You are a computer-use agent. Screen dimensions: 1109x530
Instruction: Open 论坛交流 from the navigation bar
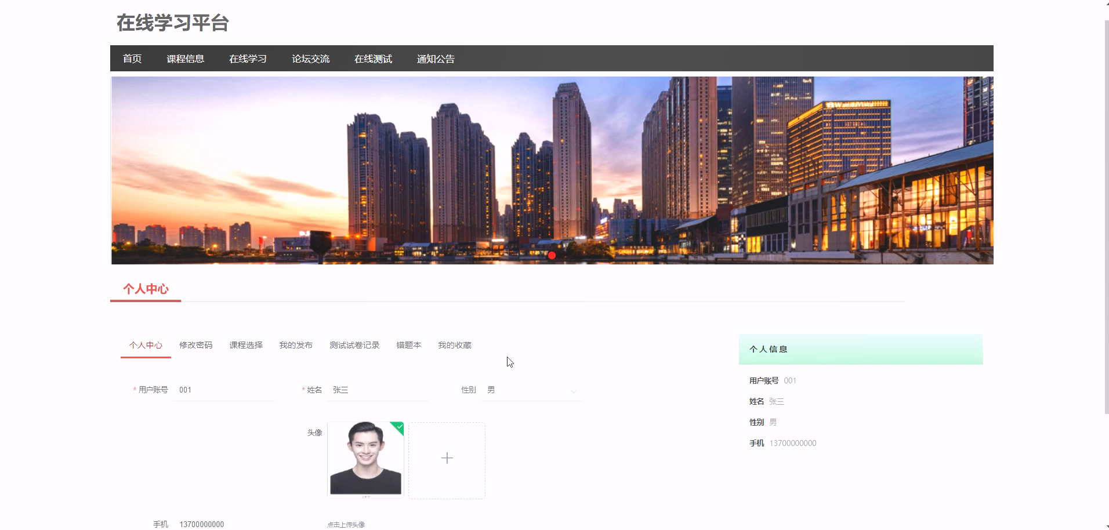(310, 59)
